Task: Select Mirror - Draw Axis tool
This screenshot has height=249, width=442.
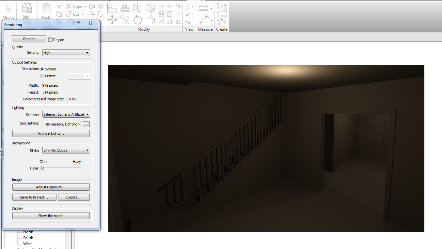Action: [150, 7]
